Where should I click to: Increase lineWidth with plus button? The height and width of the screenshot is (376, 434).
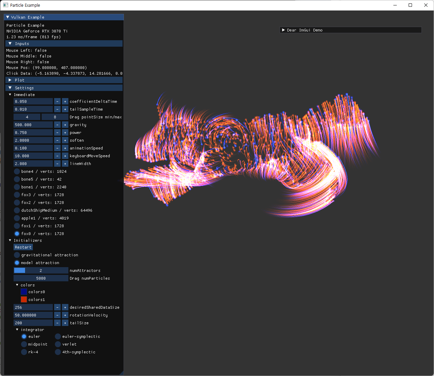(x=65, y=164)
